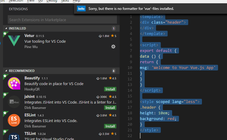This screenshot has height=140, width=227.
Task: Open Vetur extension manage gear icon
Action: pyautogui.click(x=113, y=47)
